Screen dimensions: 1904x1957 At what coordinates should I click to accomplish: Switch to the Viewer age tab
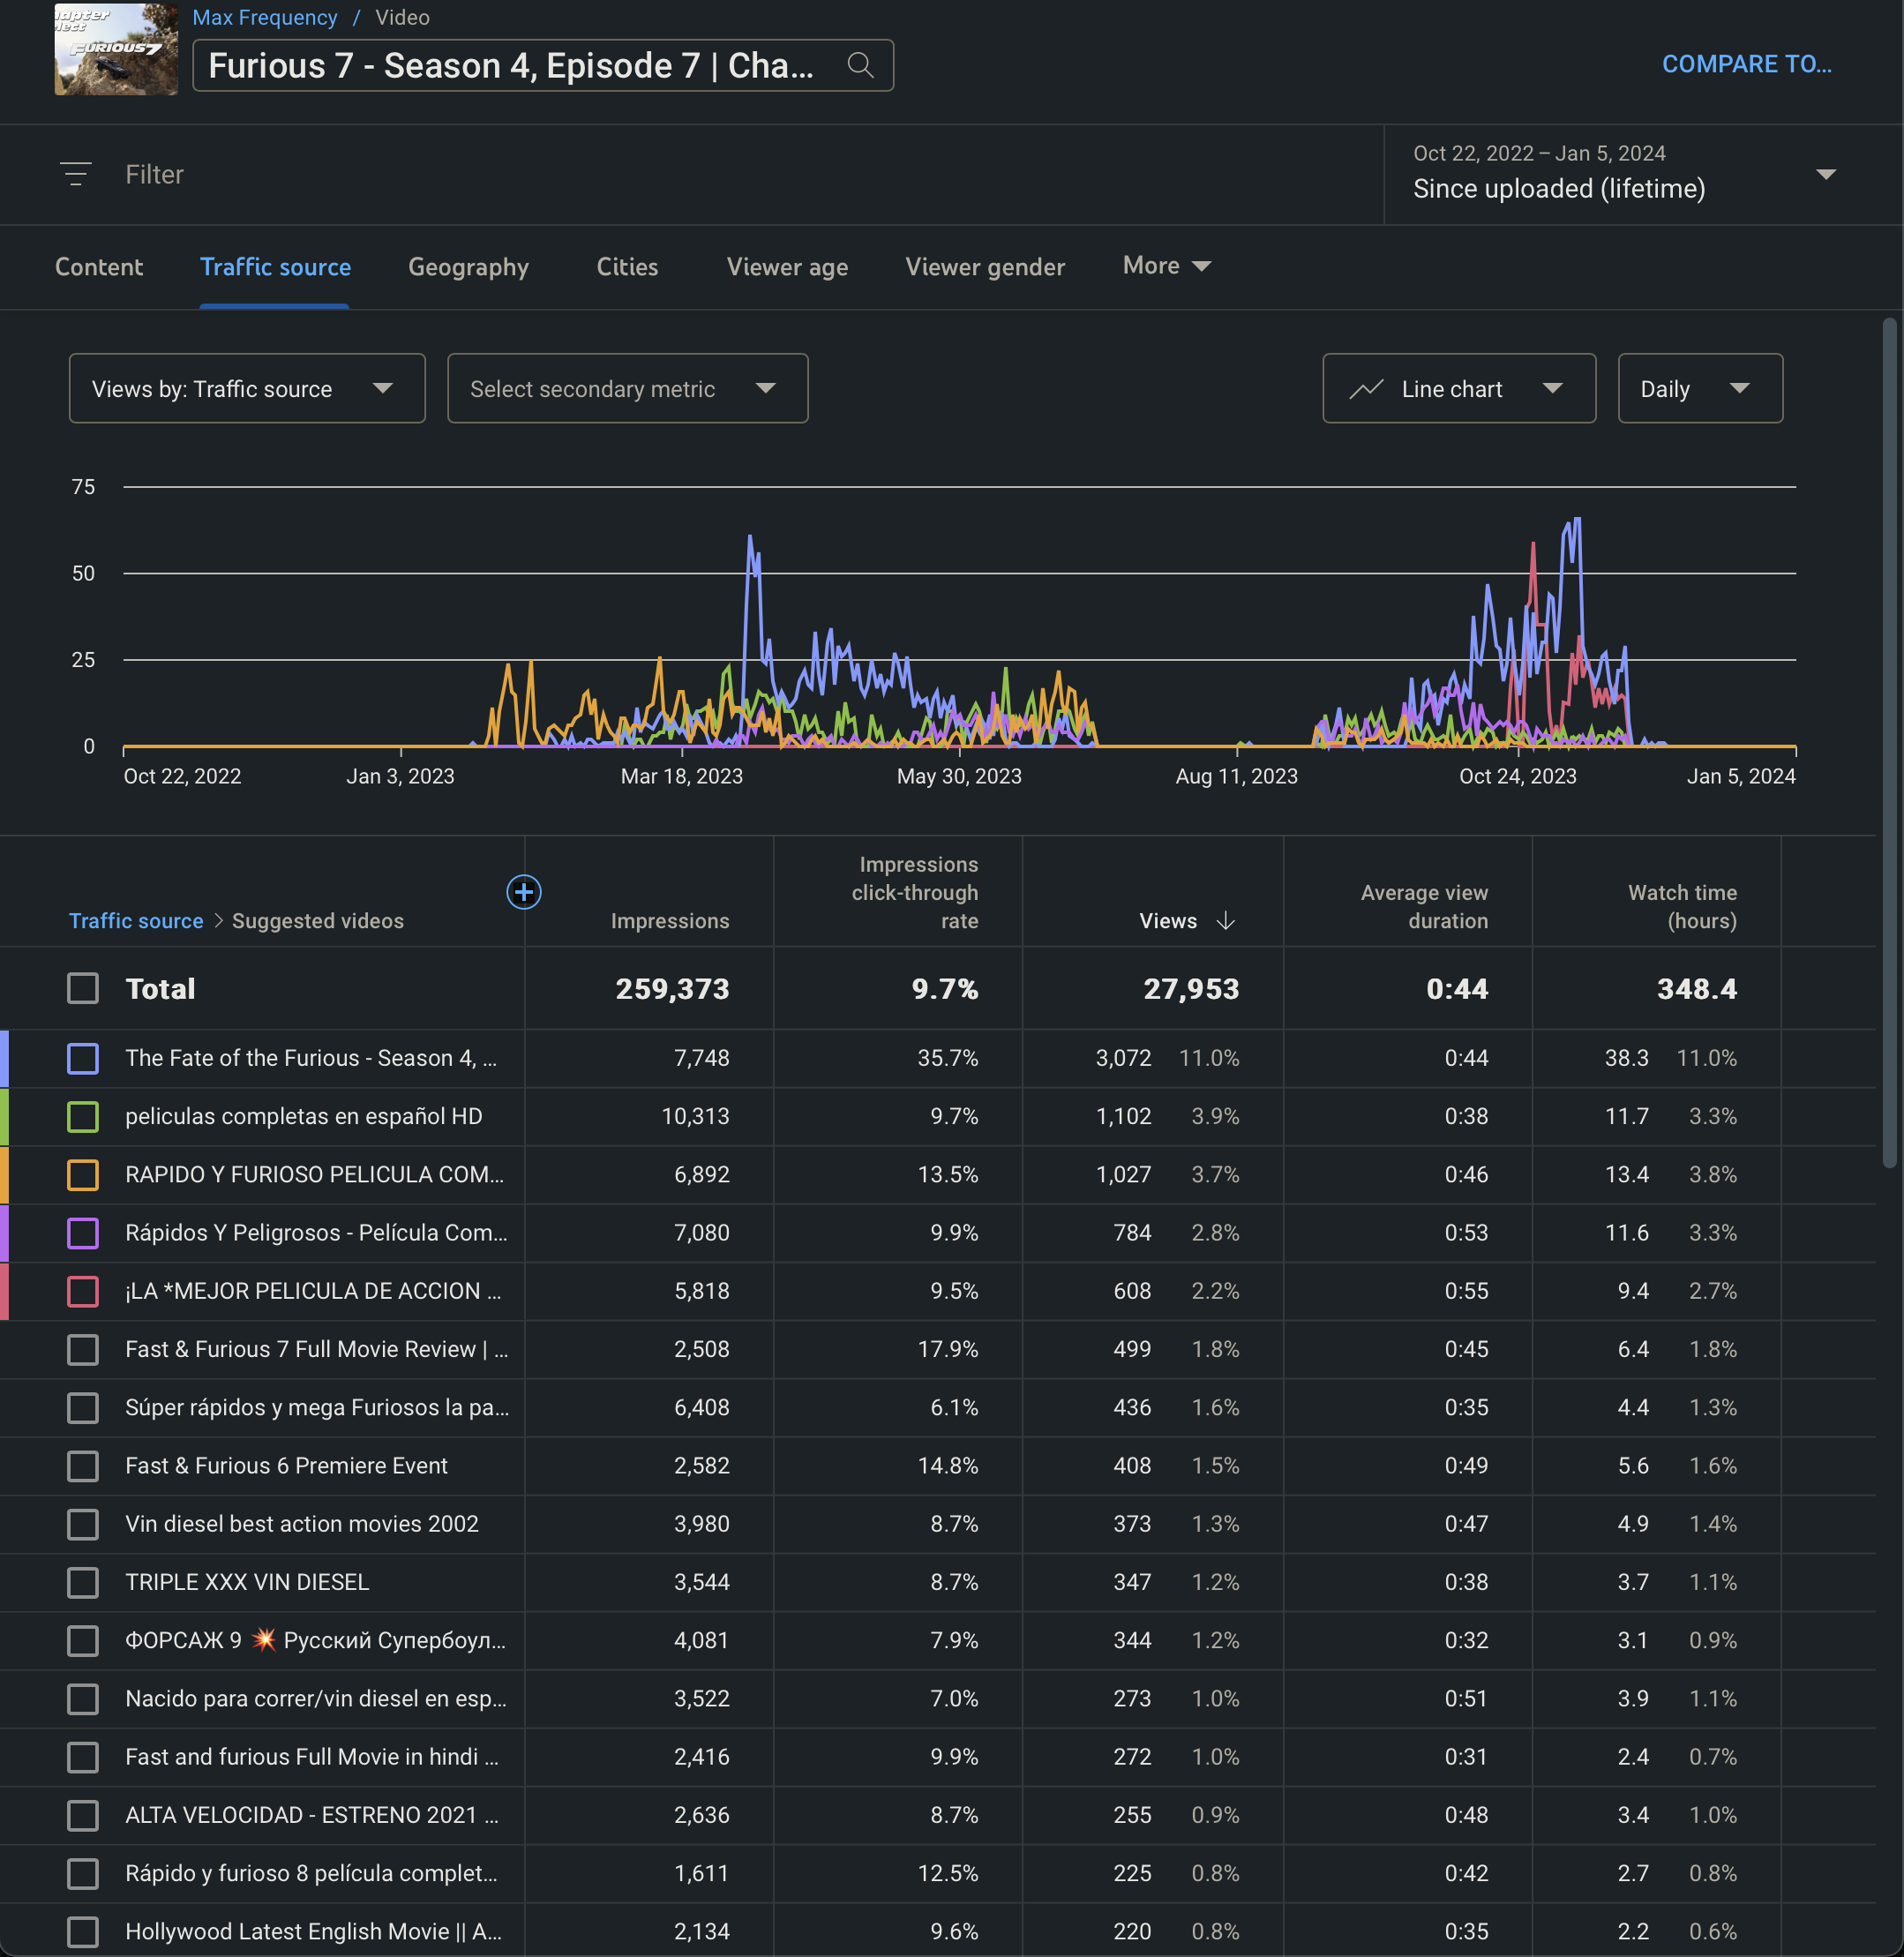(x=787, y=267)
